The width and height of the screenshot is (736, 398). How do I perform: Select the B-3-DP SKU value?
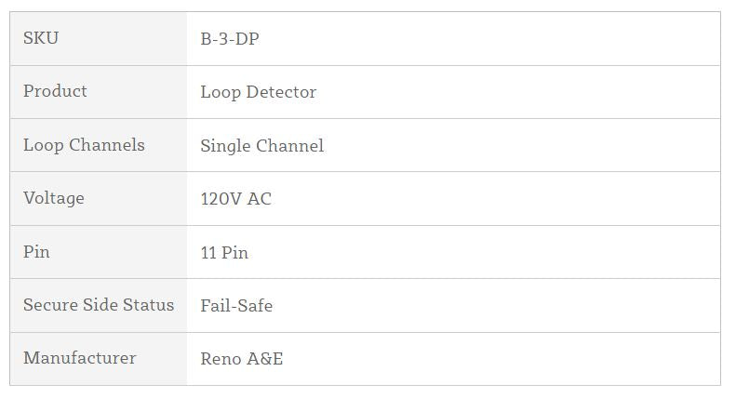coord(236,39)
